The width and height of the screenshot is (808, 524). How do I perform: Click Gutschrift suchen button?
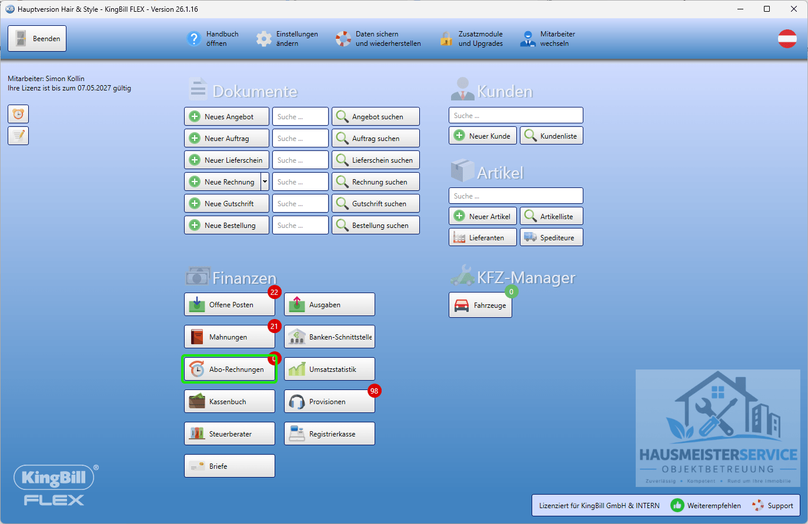(376, 204)
